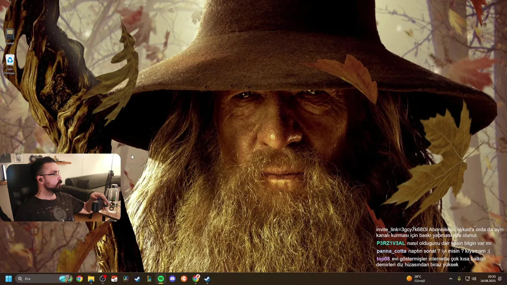Open OBS Studio from the taskbar
This screenshot has height=285, width=507.
[x=103, y=279]
